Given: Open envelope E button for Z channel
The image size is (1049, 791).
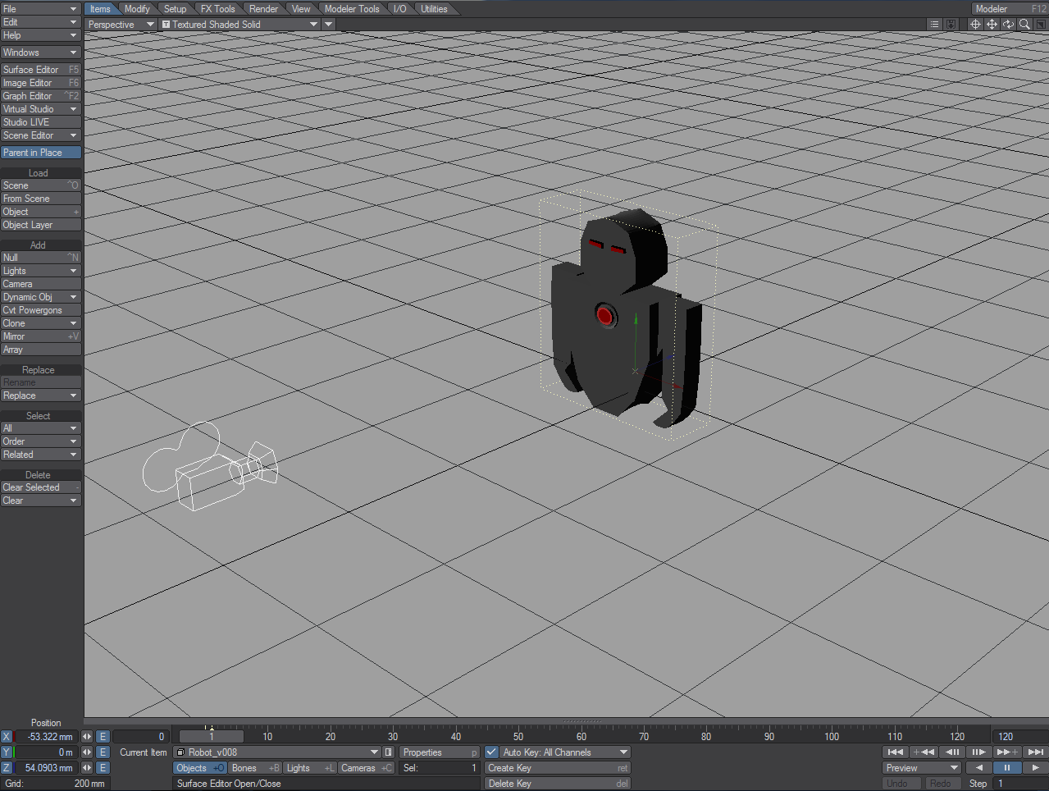Looking at the screenshot, I should (x=103, y=768).
